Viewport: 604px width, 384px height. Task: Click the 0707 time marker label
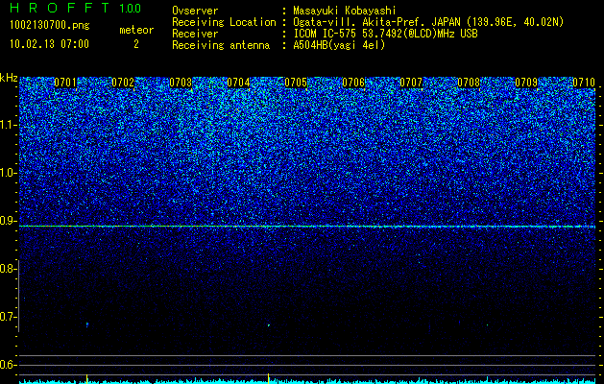pos(411,83)
